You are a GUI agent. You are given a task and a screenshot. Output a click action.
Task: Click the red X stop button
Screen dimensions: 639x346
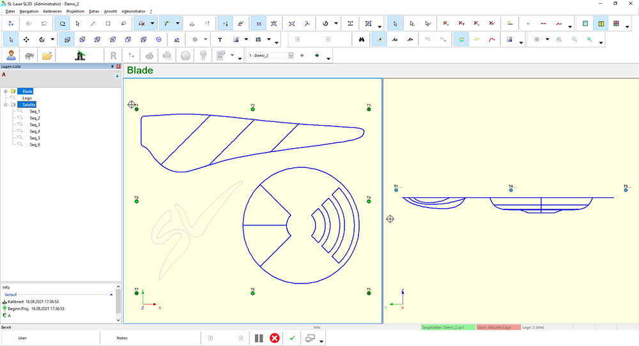(275, 338)
